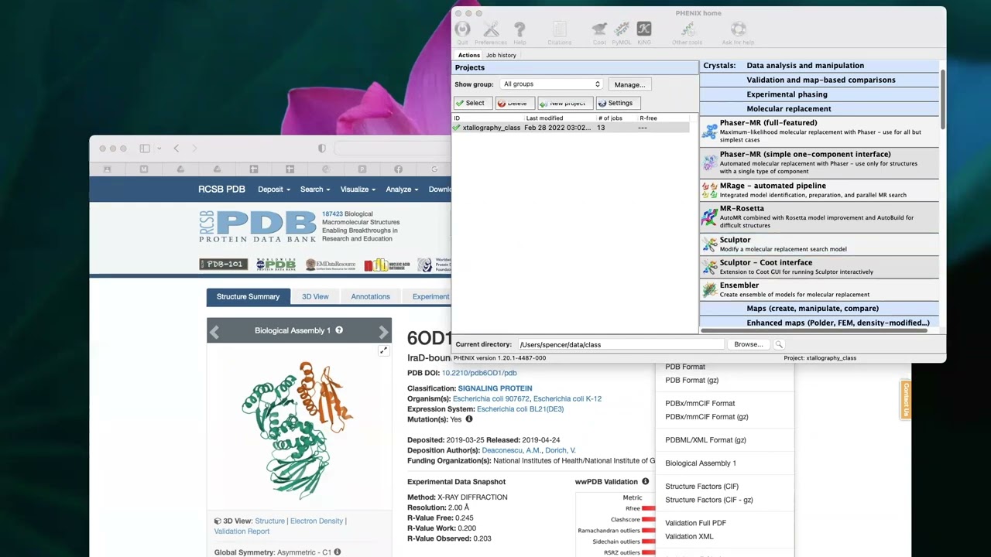Collapse Molecular replacement section
This screenshot has height=557, width=991.
(x=819, y=109)
